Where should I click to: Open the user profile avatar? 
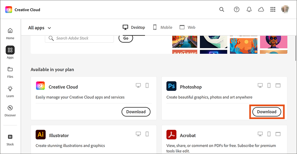point(285,10)
